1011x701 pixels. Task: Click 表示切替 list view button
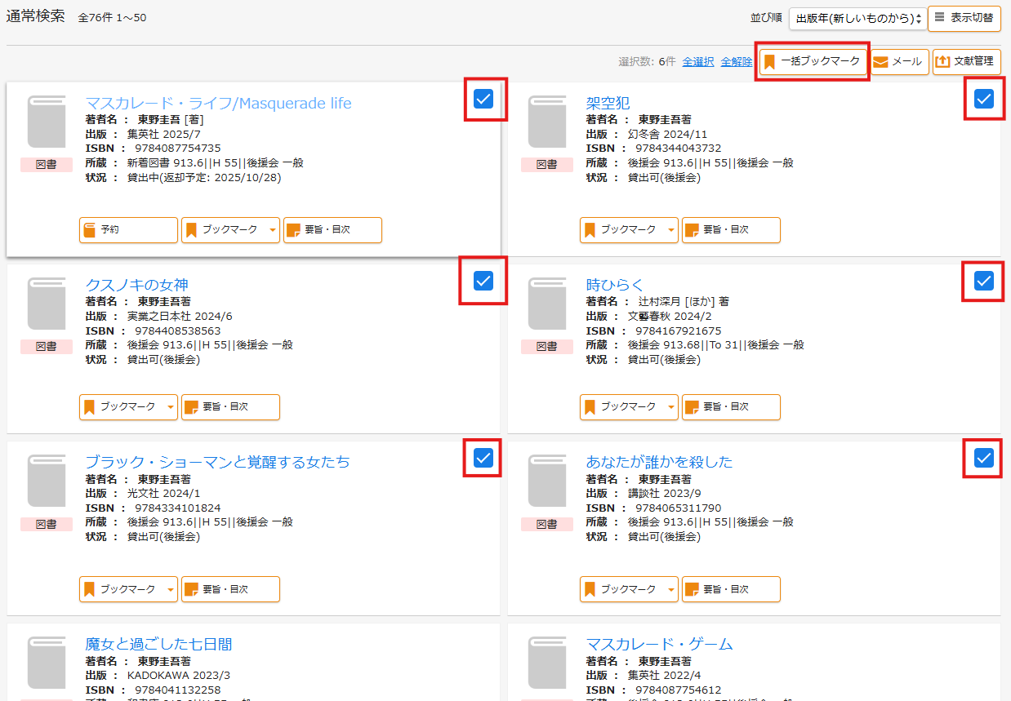(x=964, y=18)
